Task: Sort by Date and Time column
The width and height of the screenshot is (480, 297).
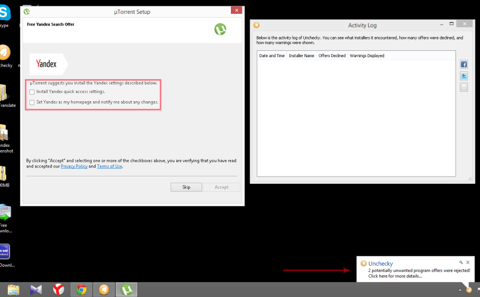Action: (272, 56)
